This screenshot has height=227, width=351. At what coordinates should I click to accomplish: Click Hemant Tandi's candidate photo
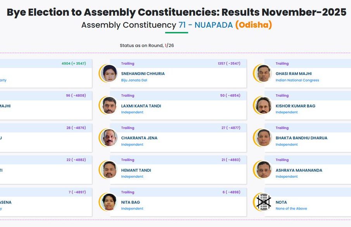tap(109, 170)
